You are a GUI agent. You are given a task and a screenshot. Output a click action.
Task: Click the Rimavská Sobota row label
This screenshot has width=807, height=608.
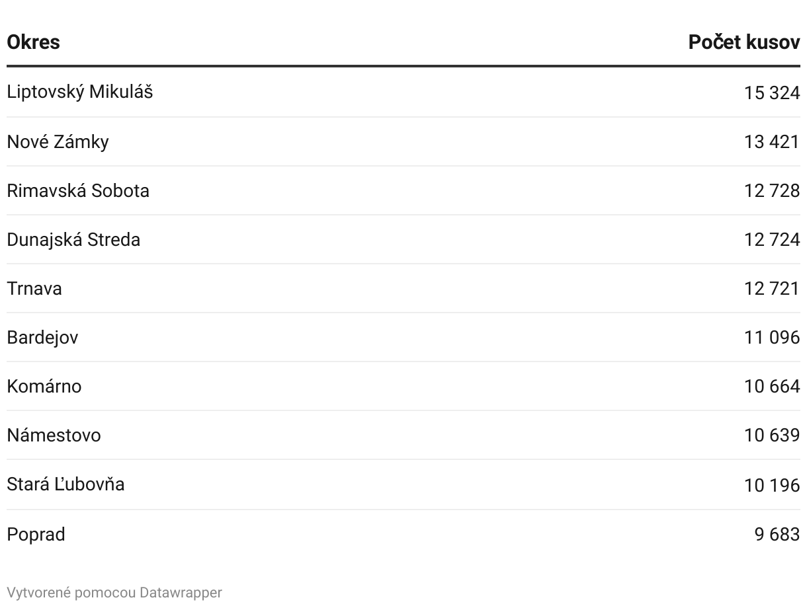pyautogui.click(x=78, y=191)
